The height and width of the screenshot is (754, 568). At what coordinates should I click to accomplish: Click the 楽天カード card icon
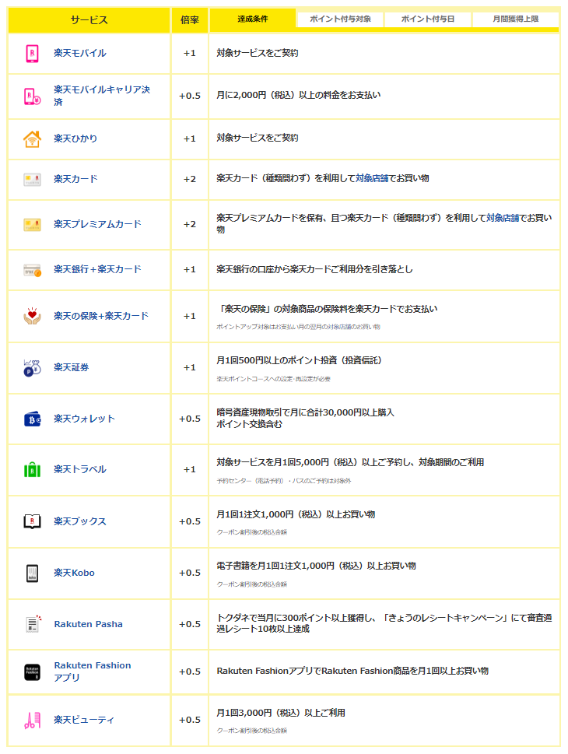click(32, 180)
